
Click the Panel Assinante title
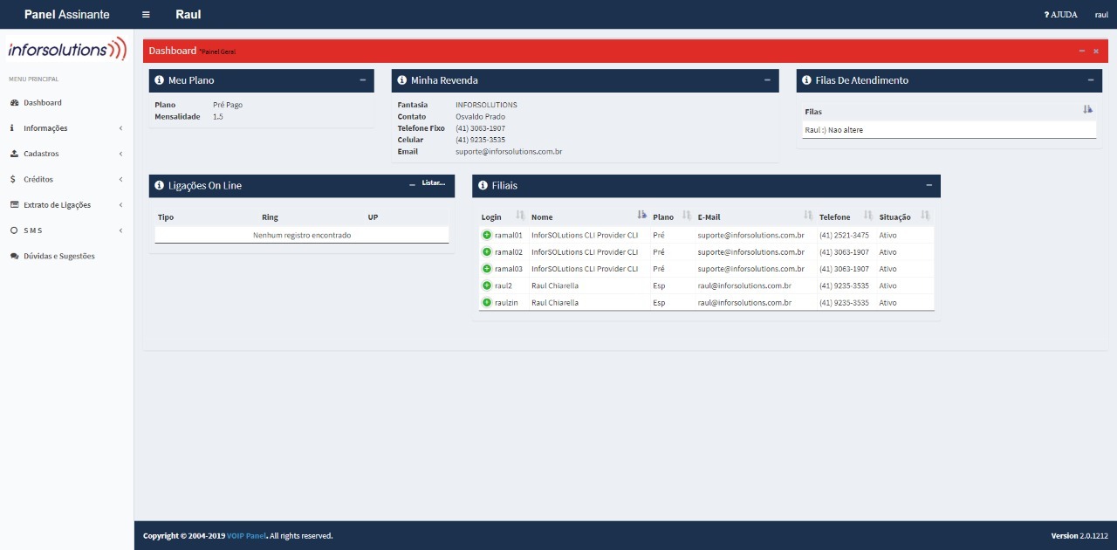(67, 15)
